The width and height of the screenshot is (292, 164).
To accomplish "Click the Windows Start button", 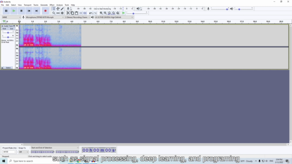I will pyautogui.click(x=4, y=161).
